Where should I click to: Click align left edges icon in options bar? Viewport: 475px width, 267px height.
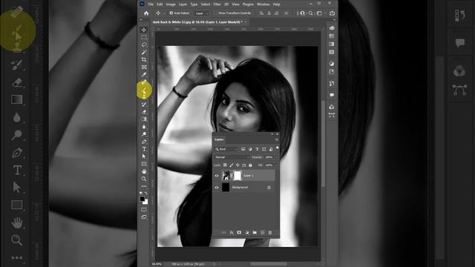click(261, 13)
